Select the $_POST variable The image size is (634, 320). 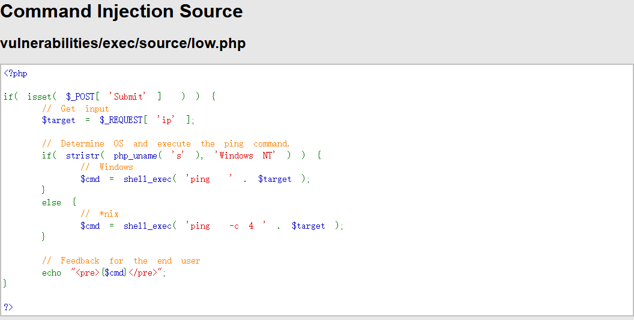point(80,97)
